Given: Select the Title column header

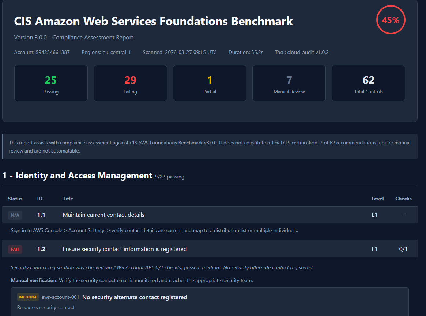Looking at the screenshot, I should pos(68,199).
